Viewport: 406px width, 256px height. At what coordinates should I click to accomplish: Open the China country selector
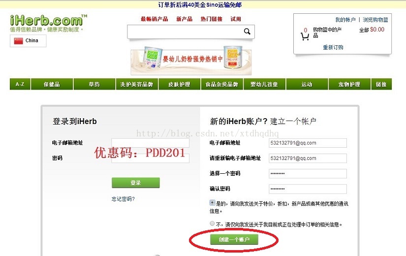28,41
